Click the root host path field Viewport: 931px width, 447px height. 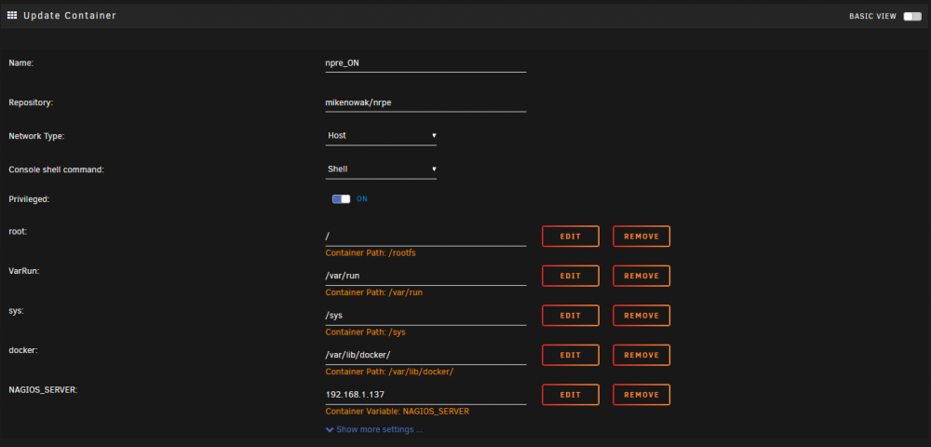(425, 237)
